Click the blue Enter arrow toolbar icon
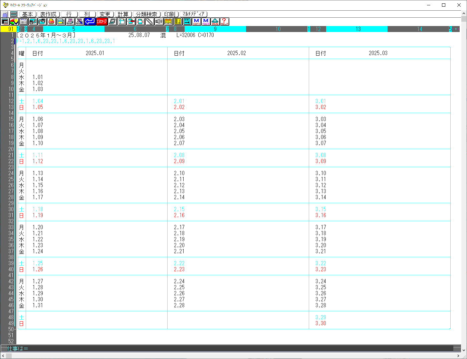467x359 pixels. coord(89,22)
